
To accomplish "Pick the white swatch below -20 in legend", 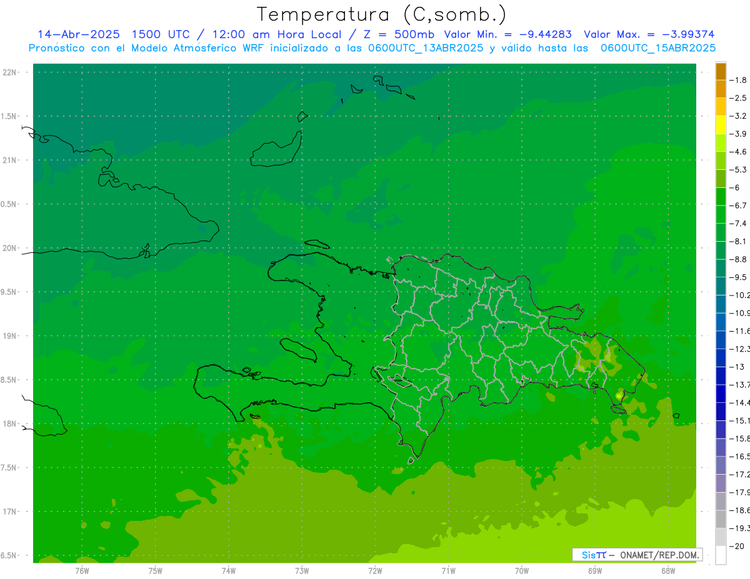I will click(721, 555).
